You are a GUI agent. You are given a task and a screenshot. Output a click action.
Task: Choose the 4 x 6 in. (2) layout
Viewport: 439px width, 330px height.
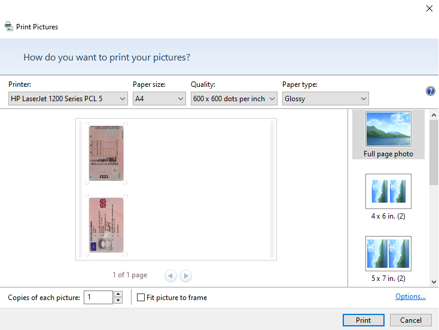click(388, 196)
